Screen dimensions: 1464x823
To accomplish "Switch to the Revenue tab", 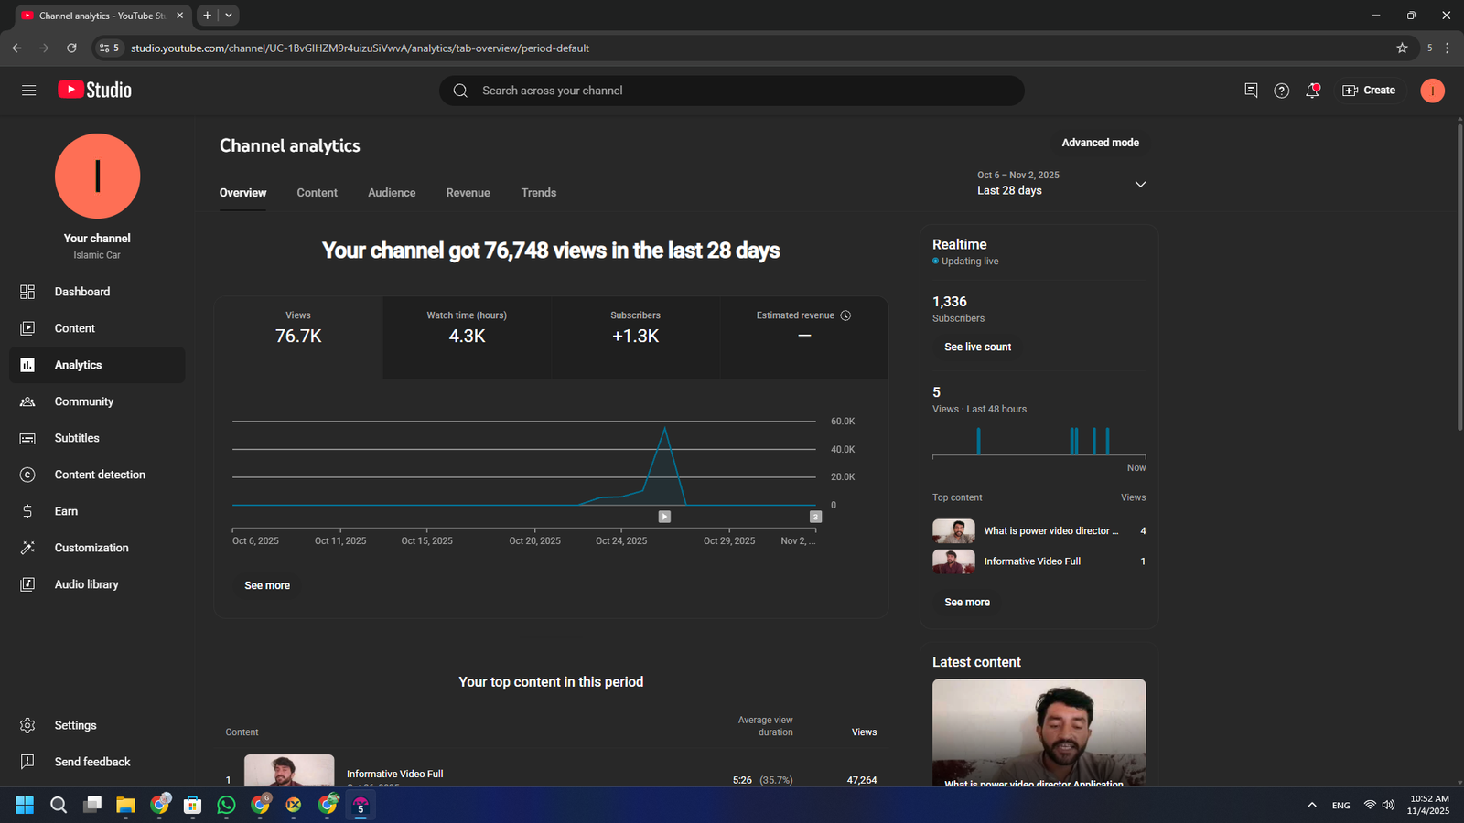I will pos(468,193).
